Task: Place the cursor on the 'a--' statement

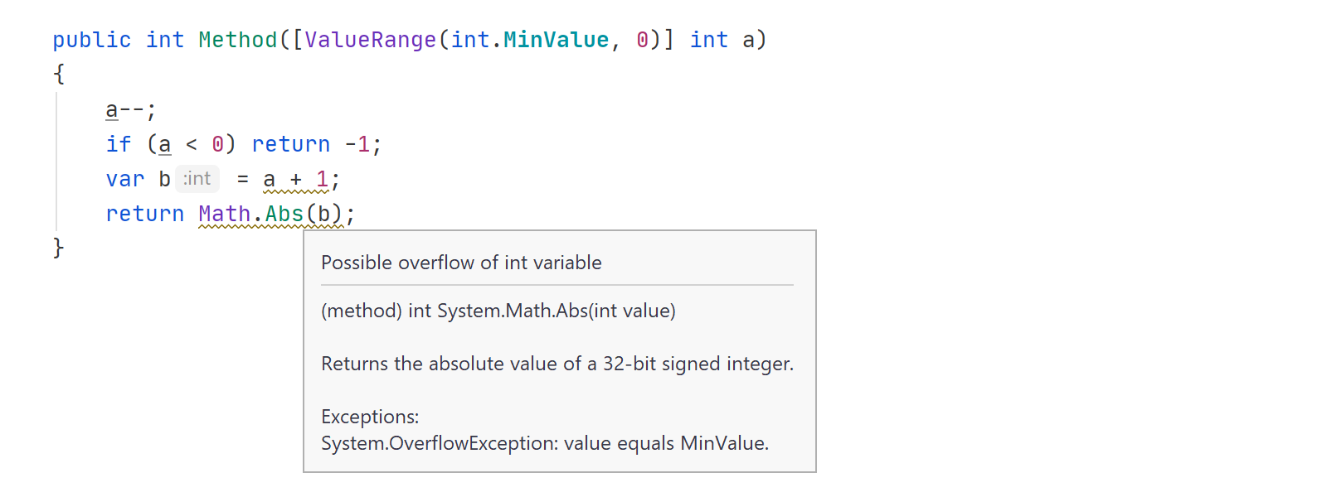Action: point(131,110)
